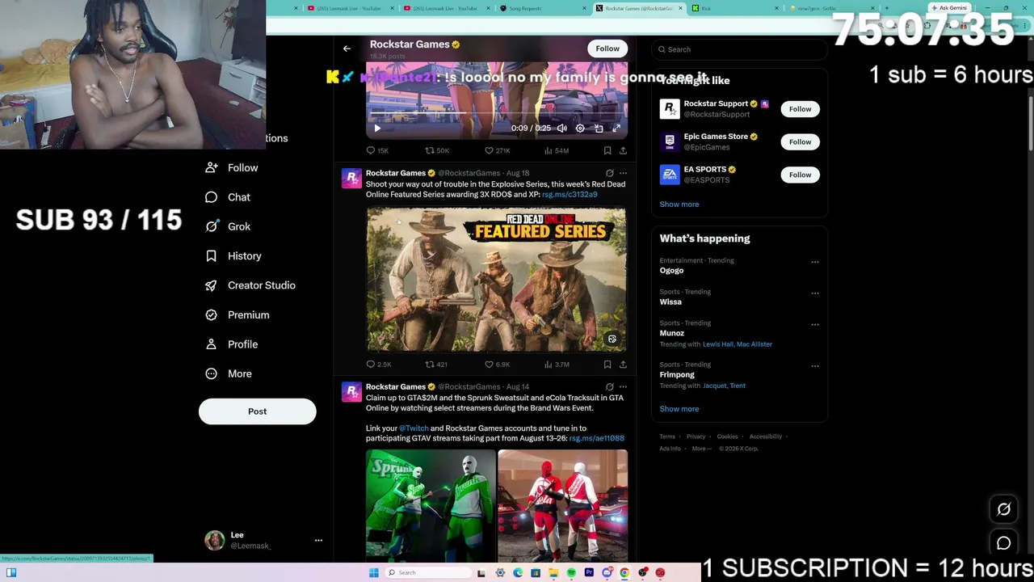Open more options for Munoz trend
This screenshot has width=1034, height=582.
point(814,325)
